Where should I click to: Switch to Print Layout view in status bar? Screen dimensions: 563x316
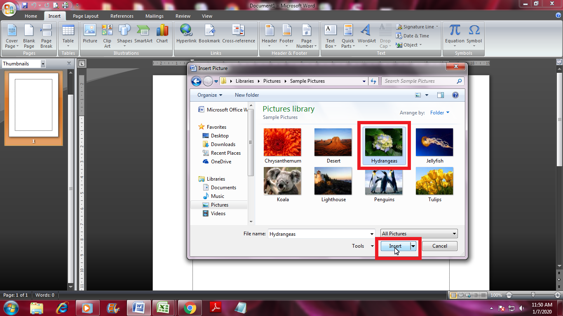454,295
